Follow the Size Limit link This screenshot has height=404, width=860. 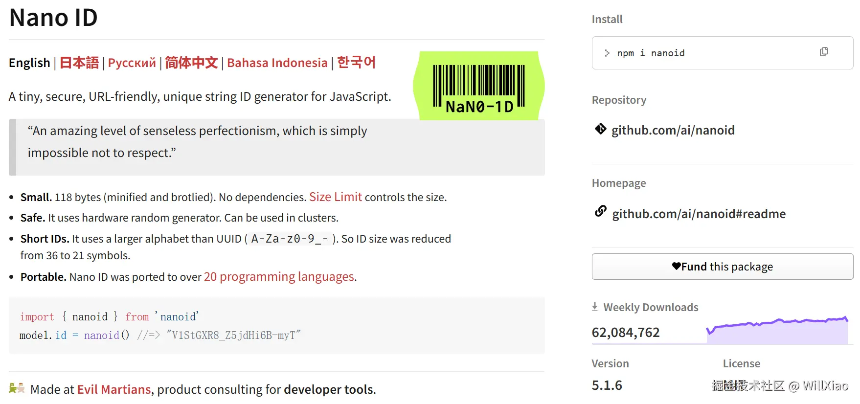(335, 197)
